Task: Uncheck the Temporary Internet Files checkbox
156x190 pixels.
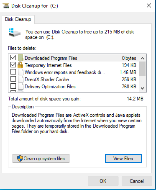Action: pos(13,65)
